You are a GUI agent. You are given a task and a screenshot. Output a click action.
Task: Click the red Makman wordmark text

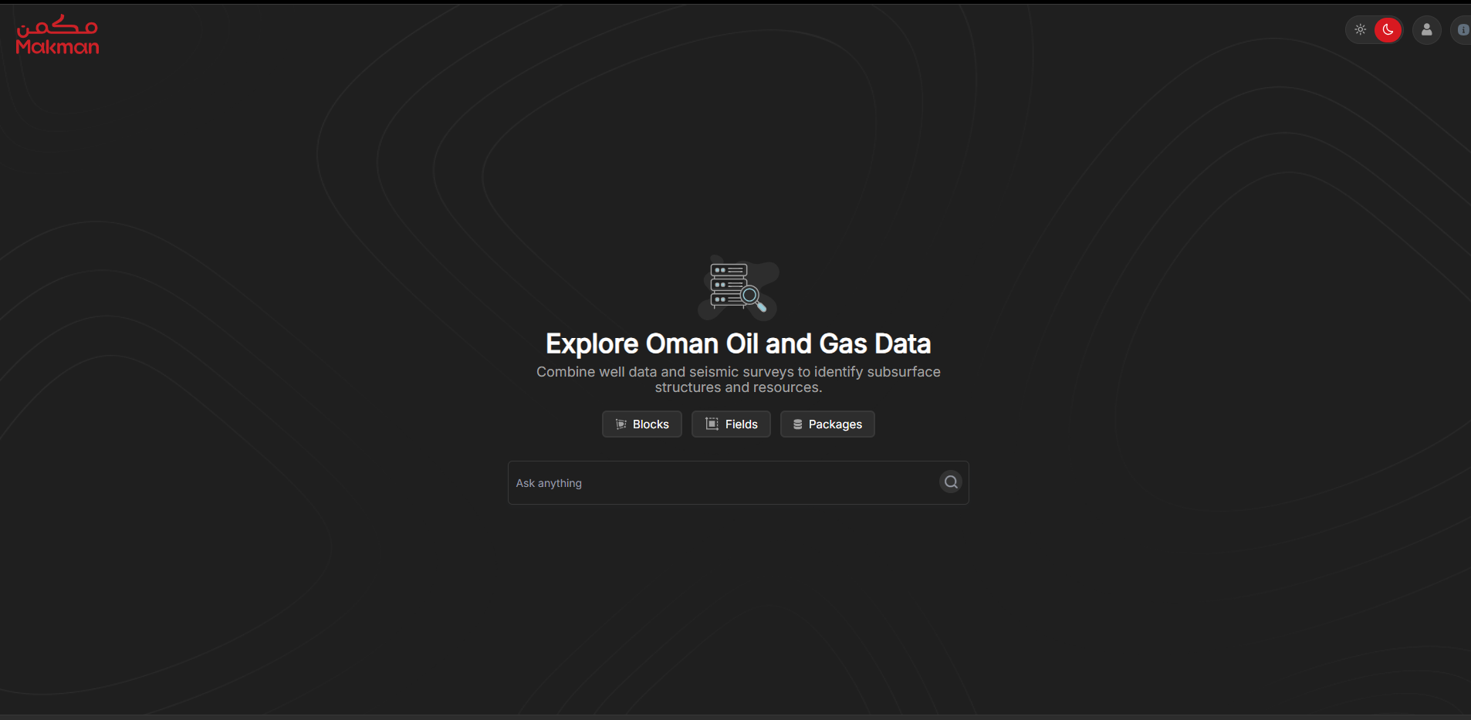coord(58,47)
